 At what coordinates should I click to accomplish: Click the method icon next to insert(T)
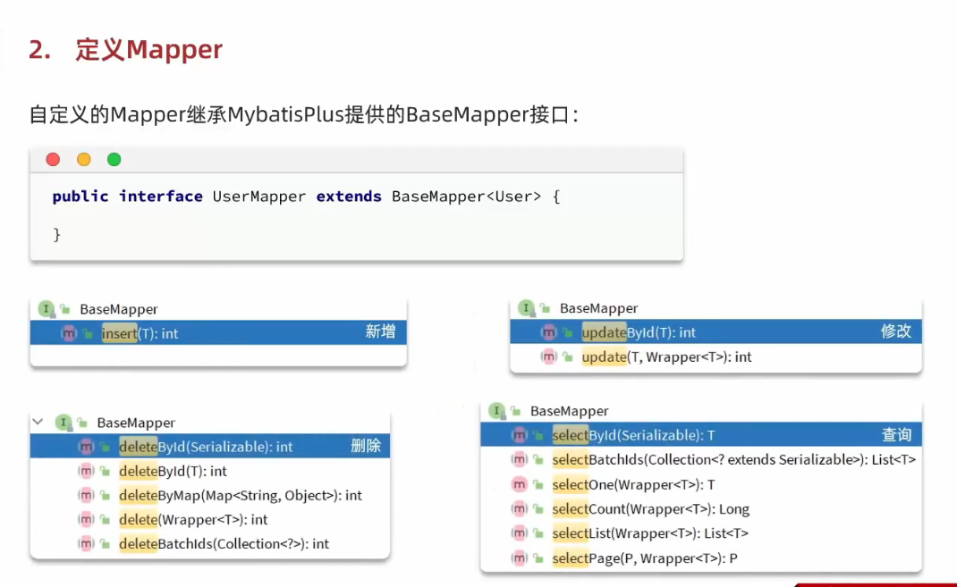(x=69, y=333)
